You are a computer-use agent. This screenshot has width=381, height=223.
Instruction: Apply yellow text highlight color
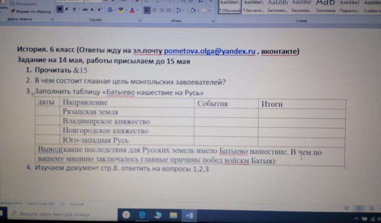121,10
